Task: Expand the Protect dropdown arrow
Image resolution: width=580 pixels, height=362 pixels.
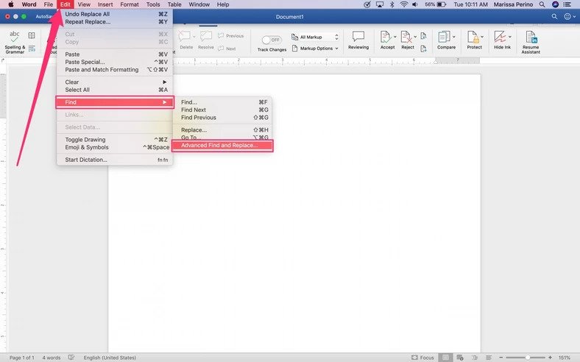Action: pyautogui.click(x=482, y=37)
